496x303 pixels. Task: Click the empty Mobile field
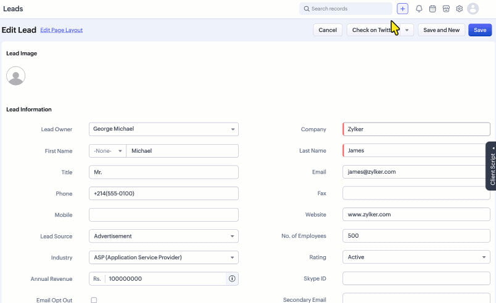point(163,215)
